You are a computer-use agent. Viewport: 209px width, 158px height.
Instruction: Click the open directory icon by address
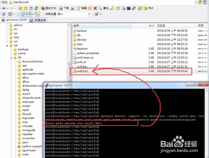click(x=200, y=2)
